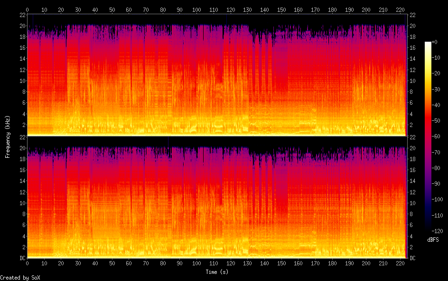Click the 50 tick on top time axis
Viewport: 448px width, 281px height.
[x=112, y=9]
